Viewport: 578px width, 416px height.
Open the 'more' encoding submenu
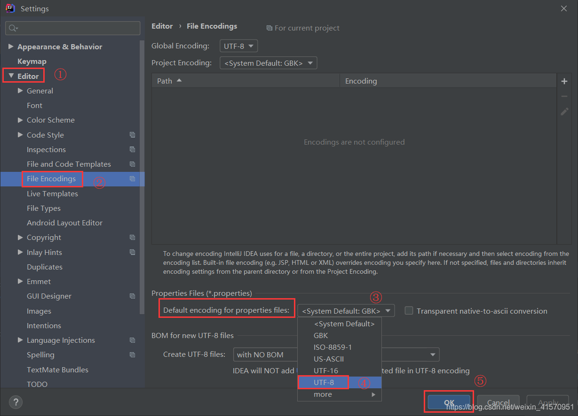tap(323, 394)
